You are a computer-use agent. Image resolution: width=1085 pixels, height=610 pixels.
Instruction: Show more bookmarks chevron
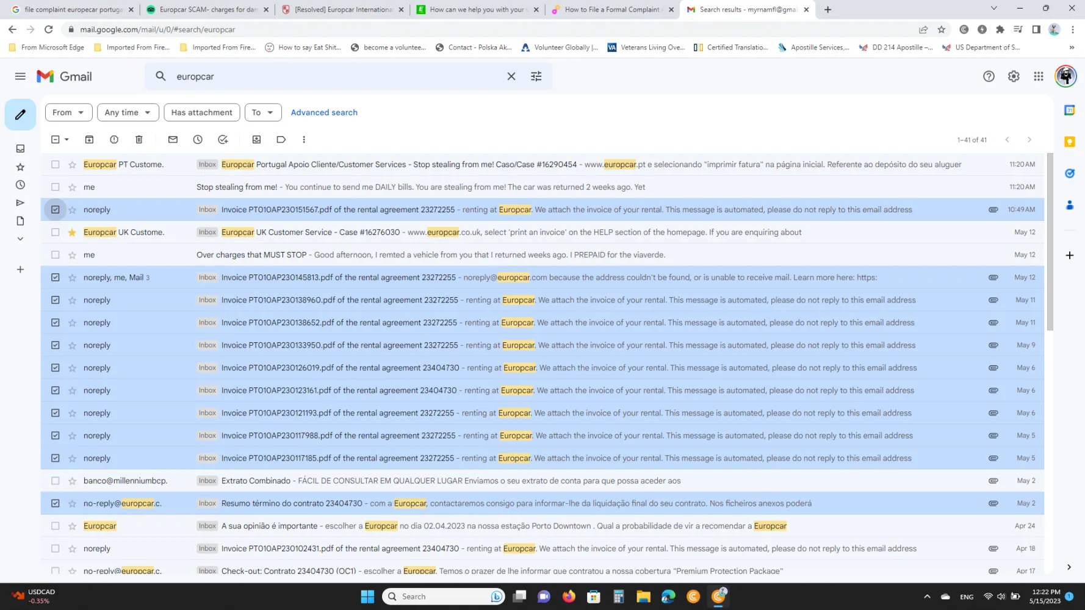1072,47
